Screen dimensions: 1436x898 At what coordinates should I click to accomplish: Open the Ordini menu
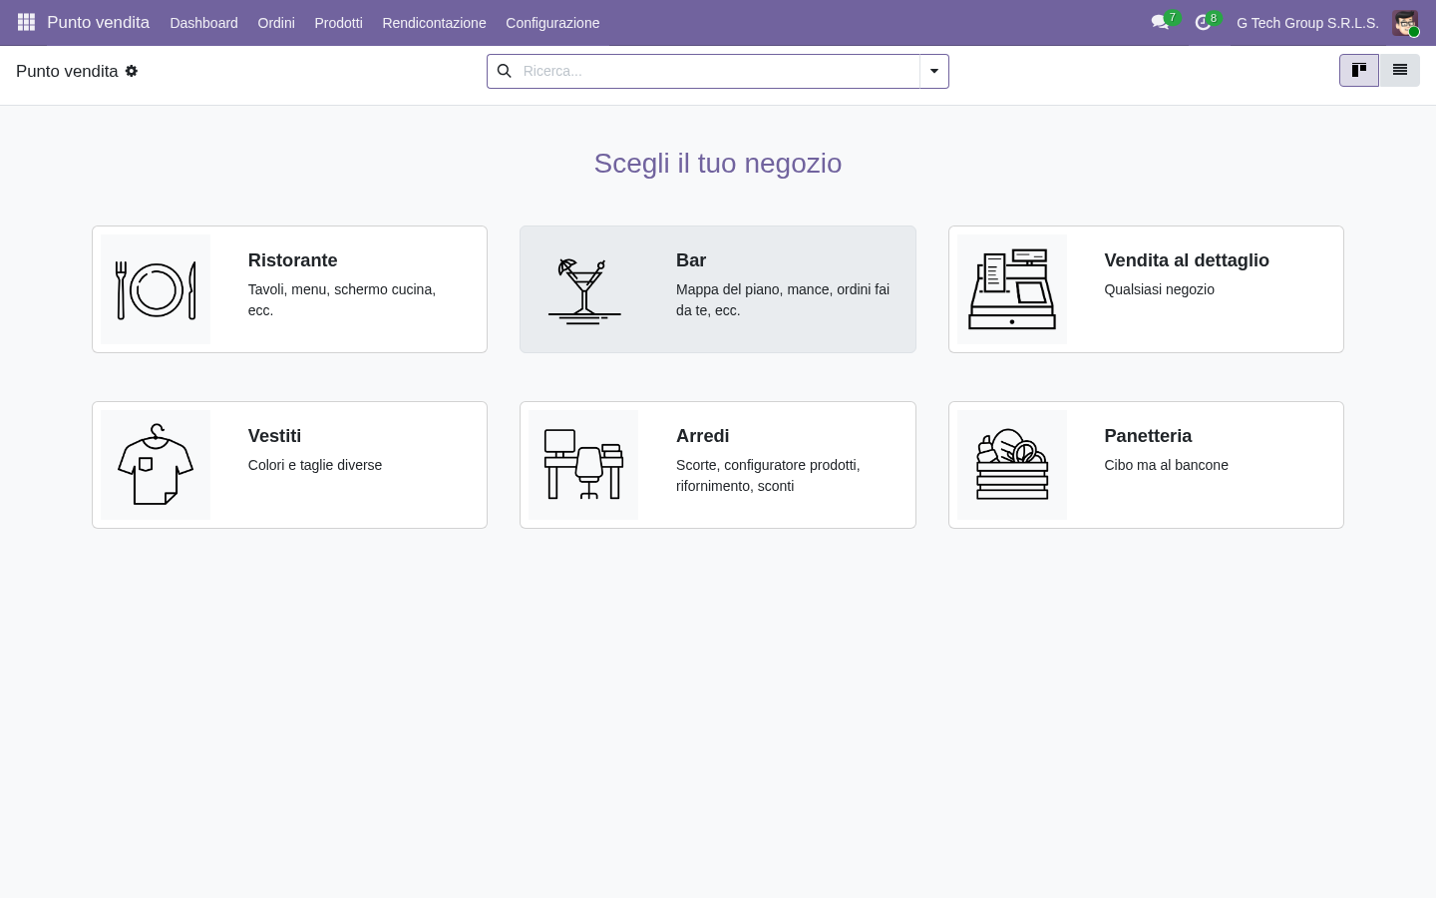click(276, 23)
